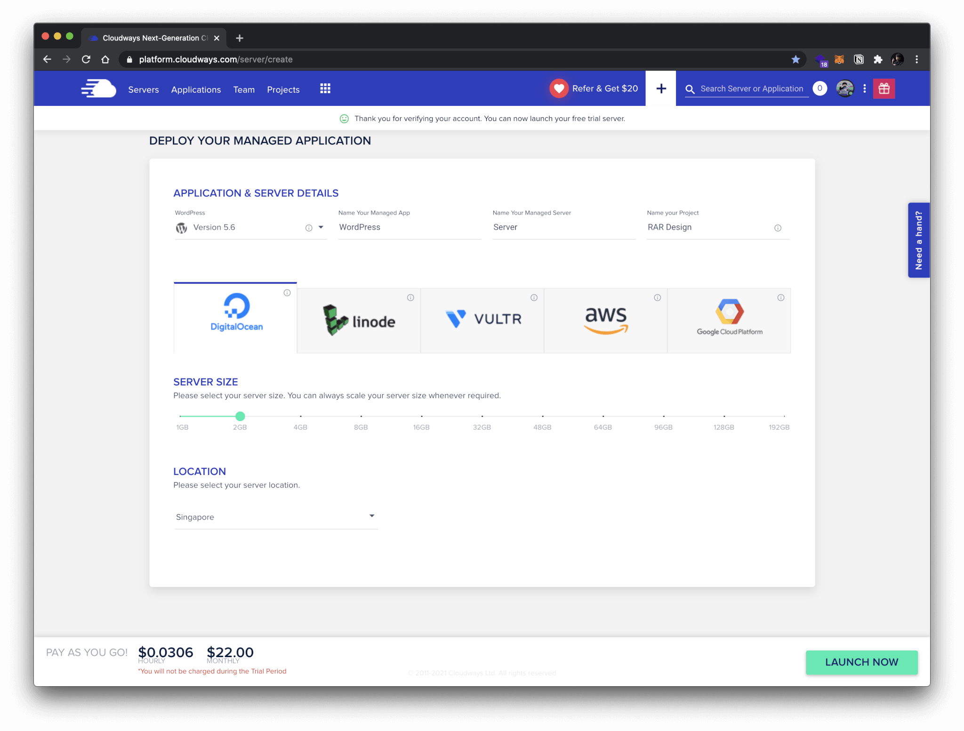
Task: Click the Refer & Get $20 heart
Action: click(559, 88)
